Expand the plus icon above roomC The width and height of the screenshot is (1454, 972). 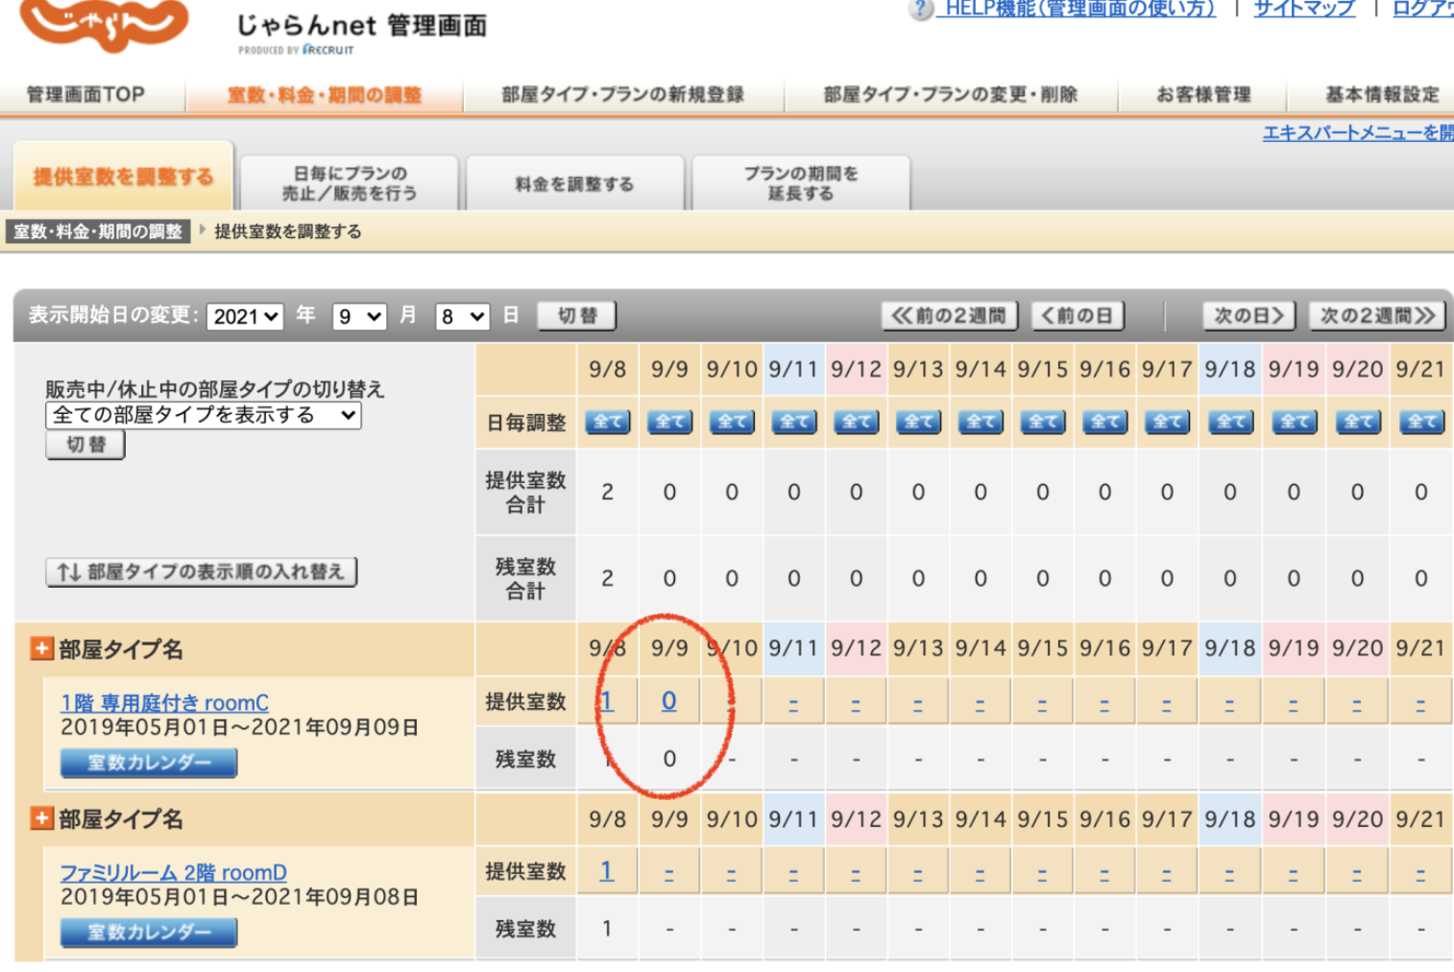41,648
